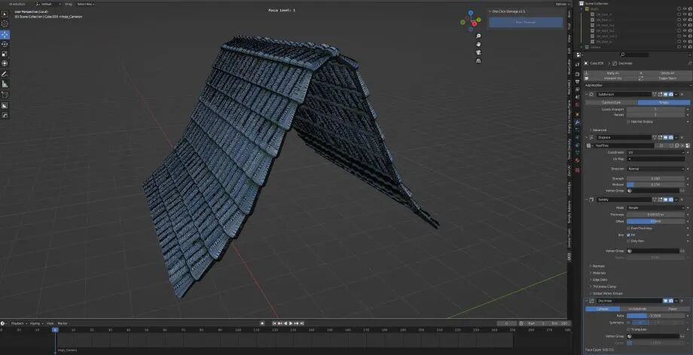Open the Output properties tab icon

tap(577, 82)
